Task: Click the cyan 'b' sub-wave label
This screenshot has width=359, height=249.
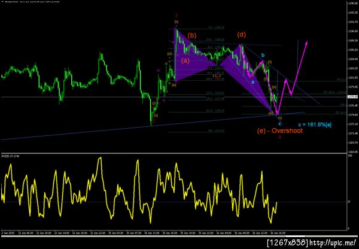Action: [x=263, y=55]
